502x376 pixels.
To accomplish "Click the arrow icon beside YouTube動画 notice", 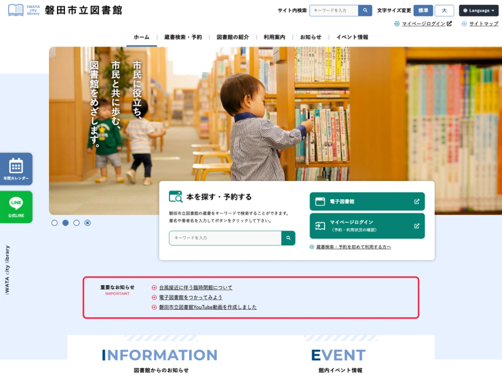I will [x=154, y=308].
